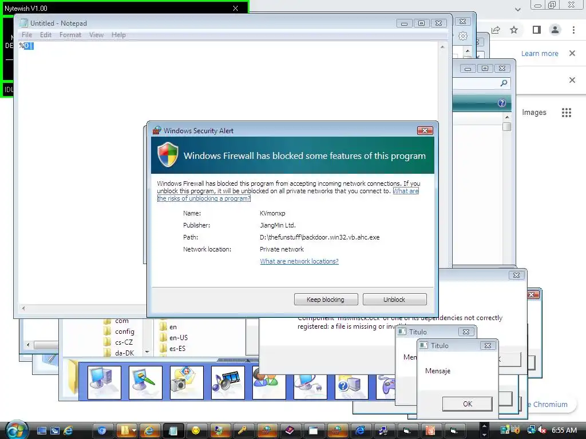Open Notepad's Help menu

pos(118,35)
